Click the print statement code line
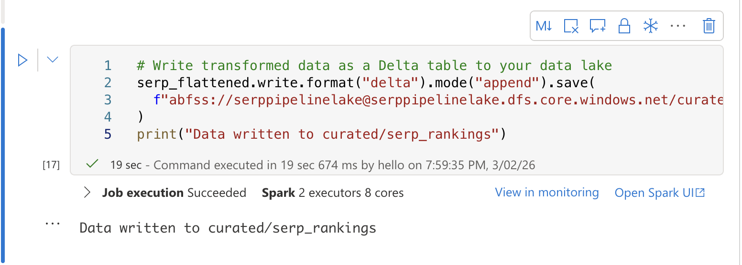 (x=320, y=134)
